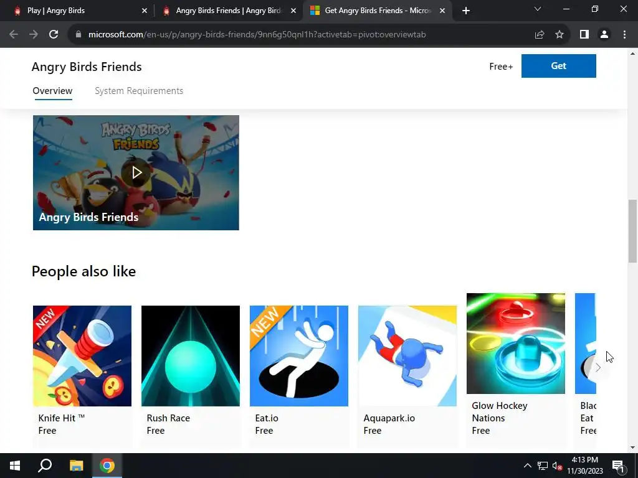This screenshot has width=638, height=478.
Task: Click the address bar URL
Action: (257, 35)
